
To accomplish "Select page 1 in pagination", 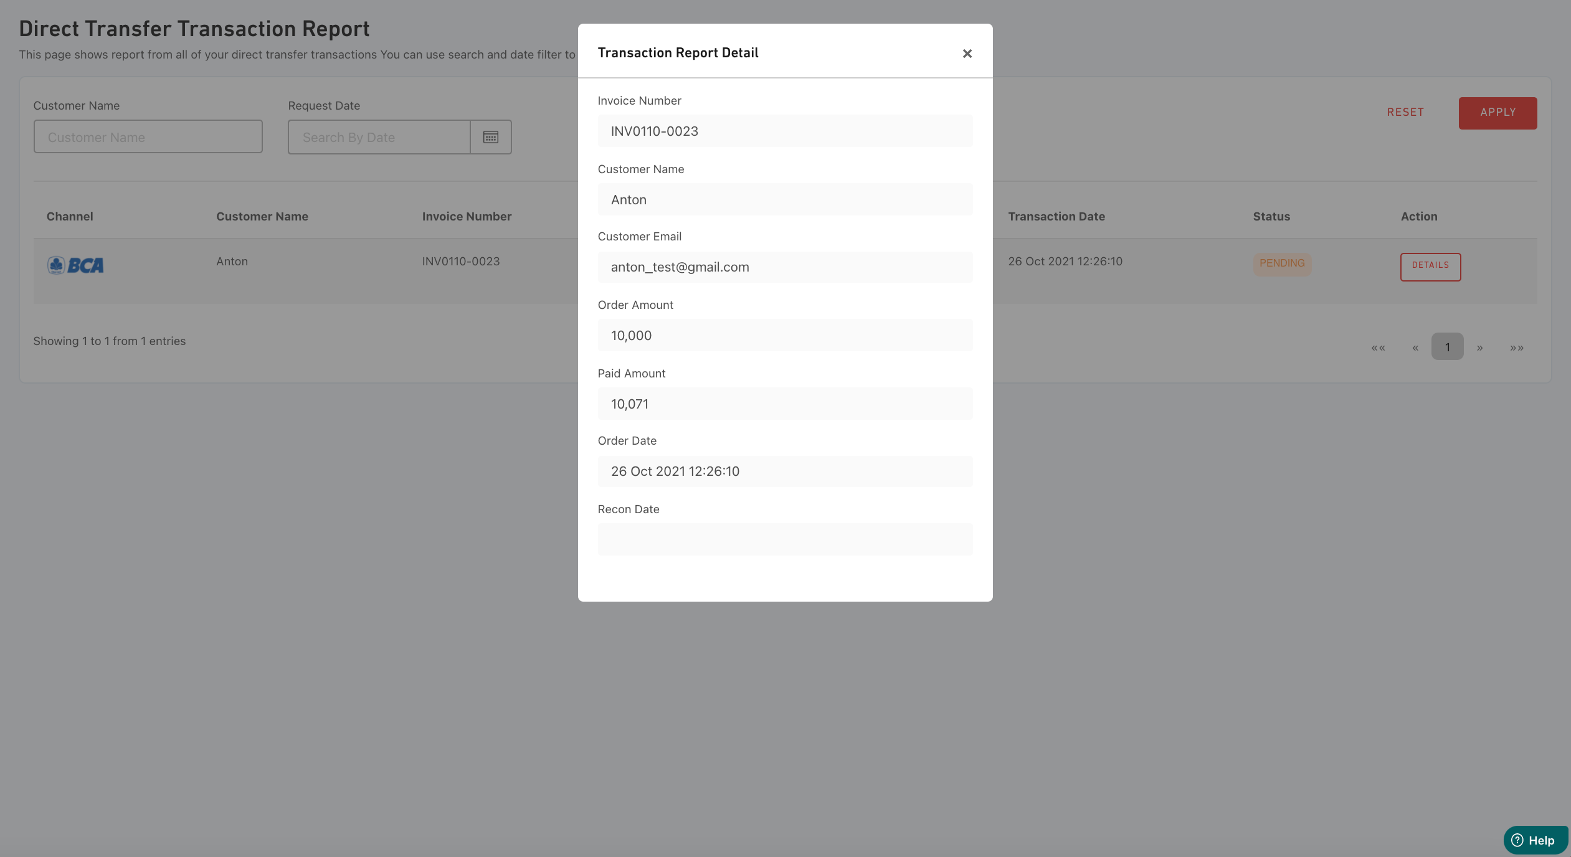I will (1446, 346).
